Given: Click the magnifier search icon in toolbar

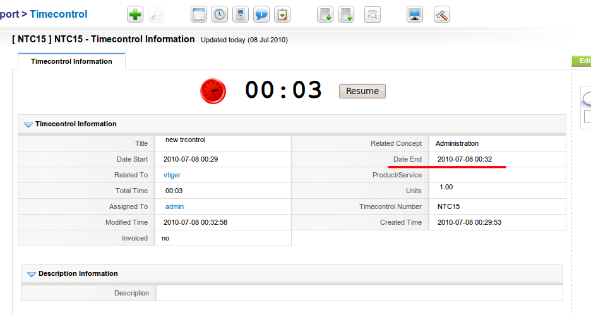Looking at the screenshot, I should (156, 15).
